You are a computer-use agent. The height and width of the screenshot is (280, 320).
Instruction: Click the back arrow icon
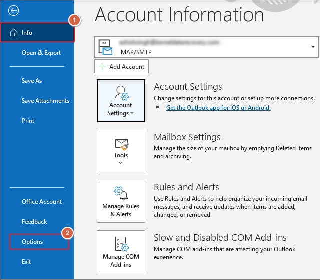point(13,11)
